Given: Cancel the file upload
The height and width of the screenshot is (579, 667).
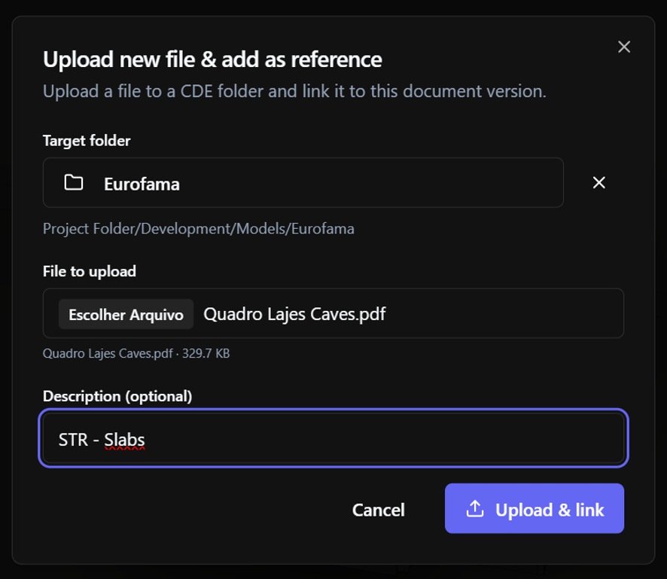Looking at the screenshot, I should tap(378, 510).
